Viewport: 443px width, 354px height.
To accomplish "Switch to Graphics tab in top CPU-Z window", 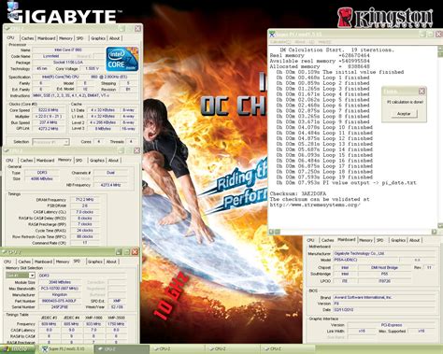I will pyautogui.click(x=98, y=38).
